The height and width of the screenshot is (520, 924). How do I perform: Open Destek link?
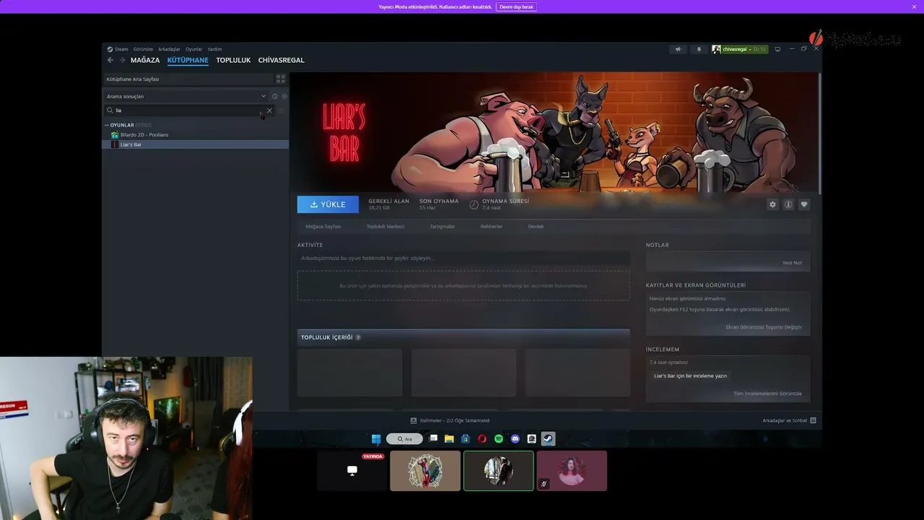coord(536,227)
